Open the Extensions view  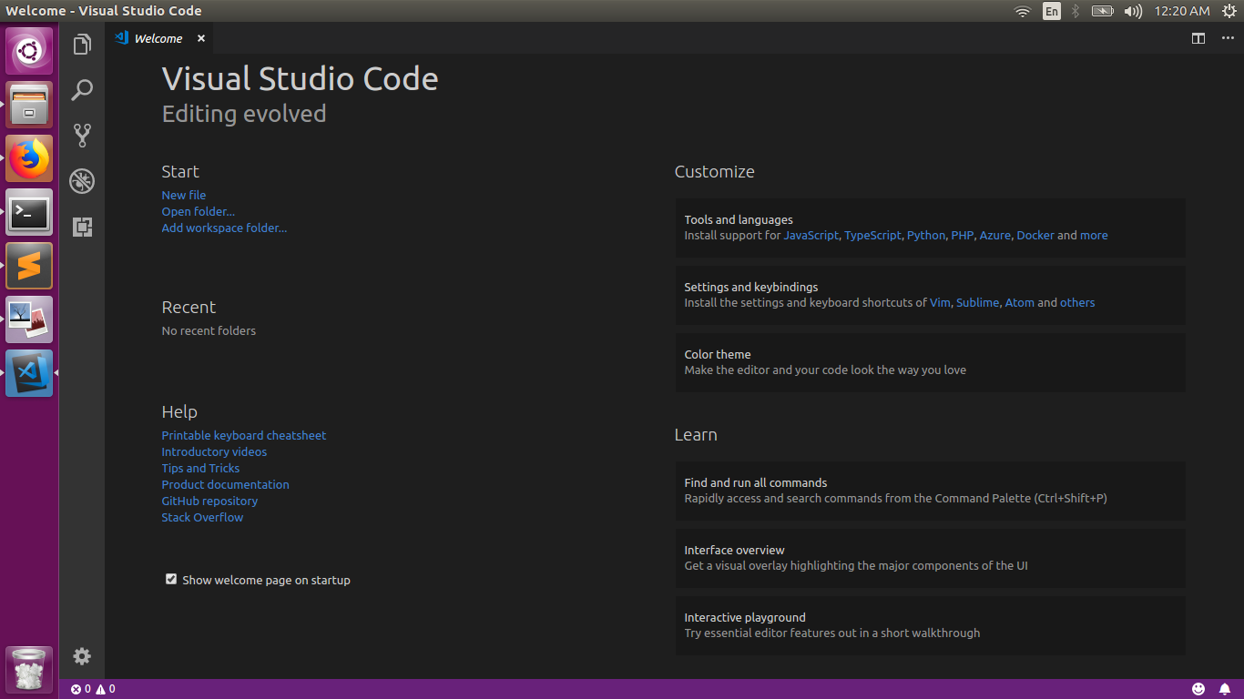(x=82, y=227)
